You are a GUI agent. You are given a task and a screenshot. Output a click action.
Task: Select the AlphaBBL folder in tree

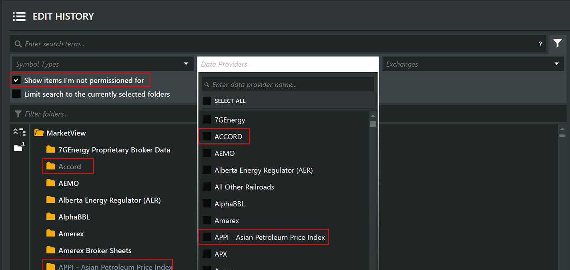[x=74, y=217]
